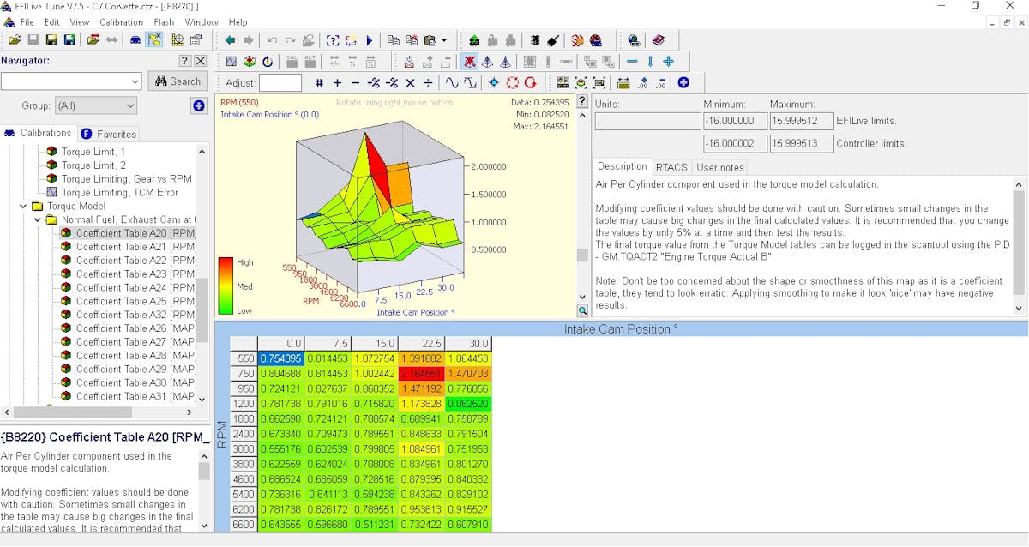
Task: Click the open file folder icon
Action: [14, 40]
